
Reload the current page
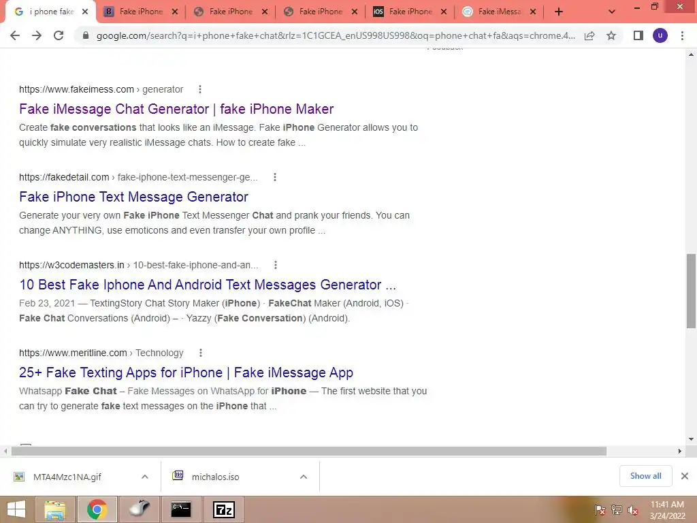[x=59, y=35]
